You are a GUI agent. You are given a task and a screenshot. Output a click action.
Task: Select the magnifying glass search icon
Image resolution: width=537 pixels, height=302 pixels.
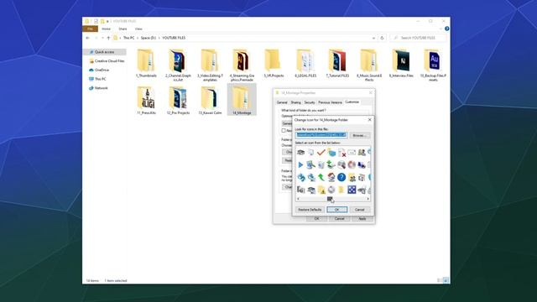[341, 164]
